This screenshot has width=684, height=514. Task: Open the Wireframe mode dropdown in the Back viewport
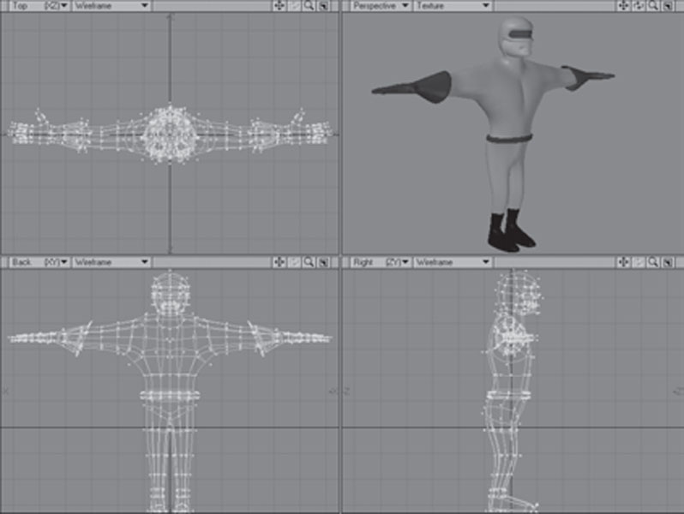(111, 262)
